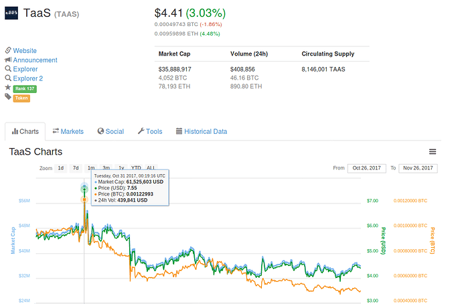Click the 890.80 ETH volume value
Screen dimensions: 462x304
(x=246, y=86)
